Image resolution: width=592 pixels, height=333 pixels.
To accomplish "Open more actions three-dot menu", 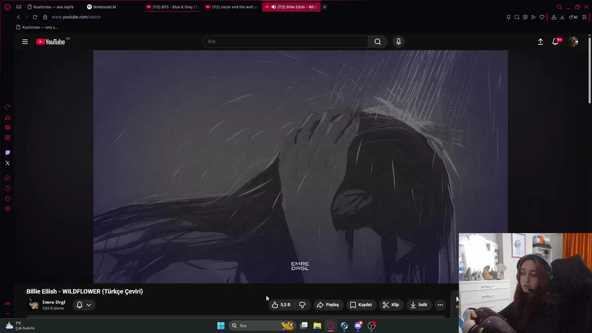I will coord(440,305).
